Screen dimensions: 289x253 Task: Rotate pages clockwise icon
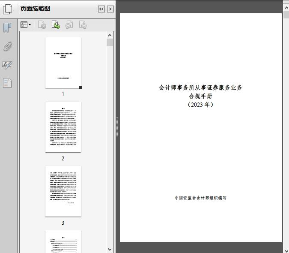[83, 25]
